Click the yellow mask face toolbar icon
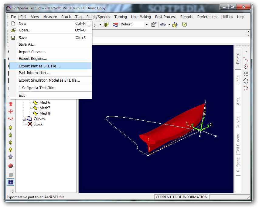 tap(106, 25)
